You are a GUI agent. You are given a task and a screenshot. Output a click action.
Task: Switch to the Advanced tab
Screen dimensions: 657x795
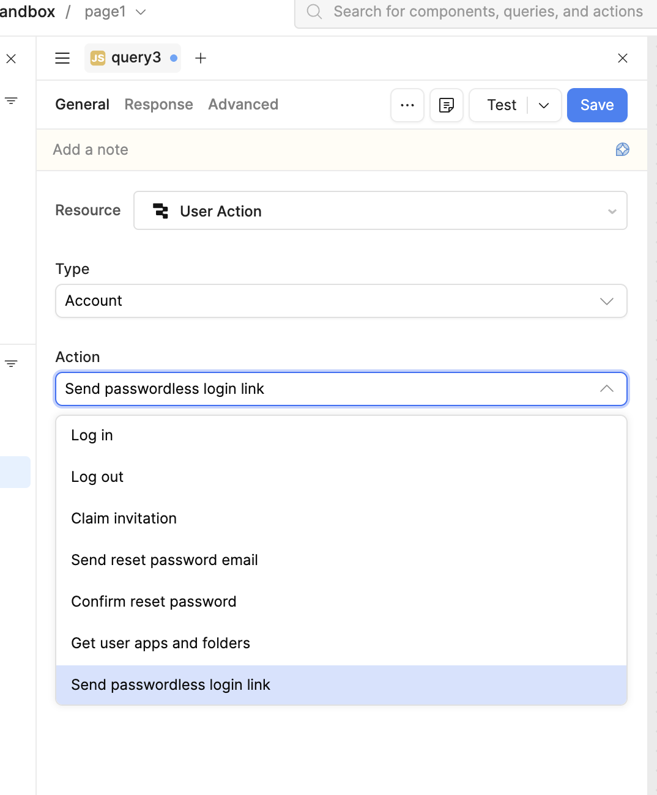click(x=243, y=105)
